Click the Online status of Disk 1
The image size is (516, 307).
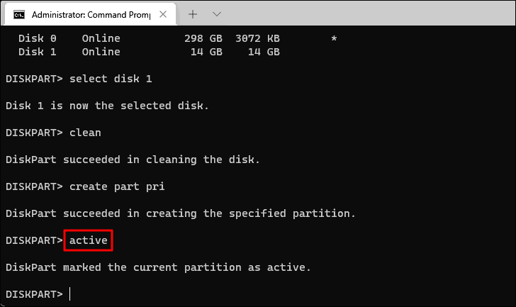point(101,52)
